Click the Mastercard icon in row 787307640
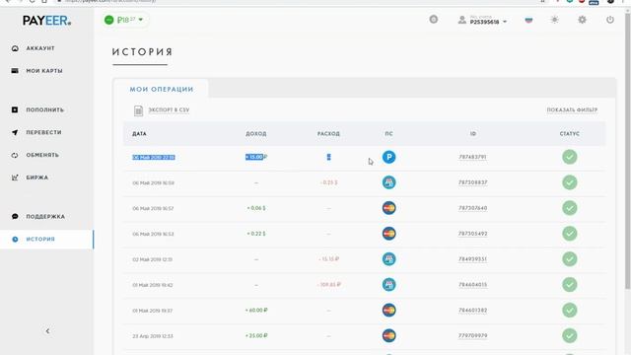Screen dimensions: 631x355 [388, 208]
